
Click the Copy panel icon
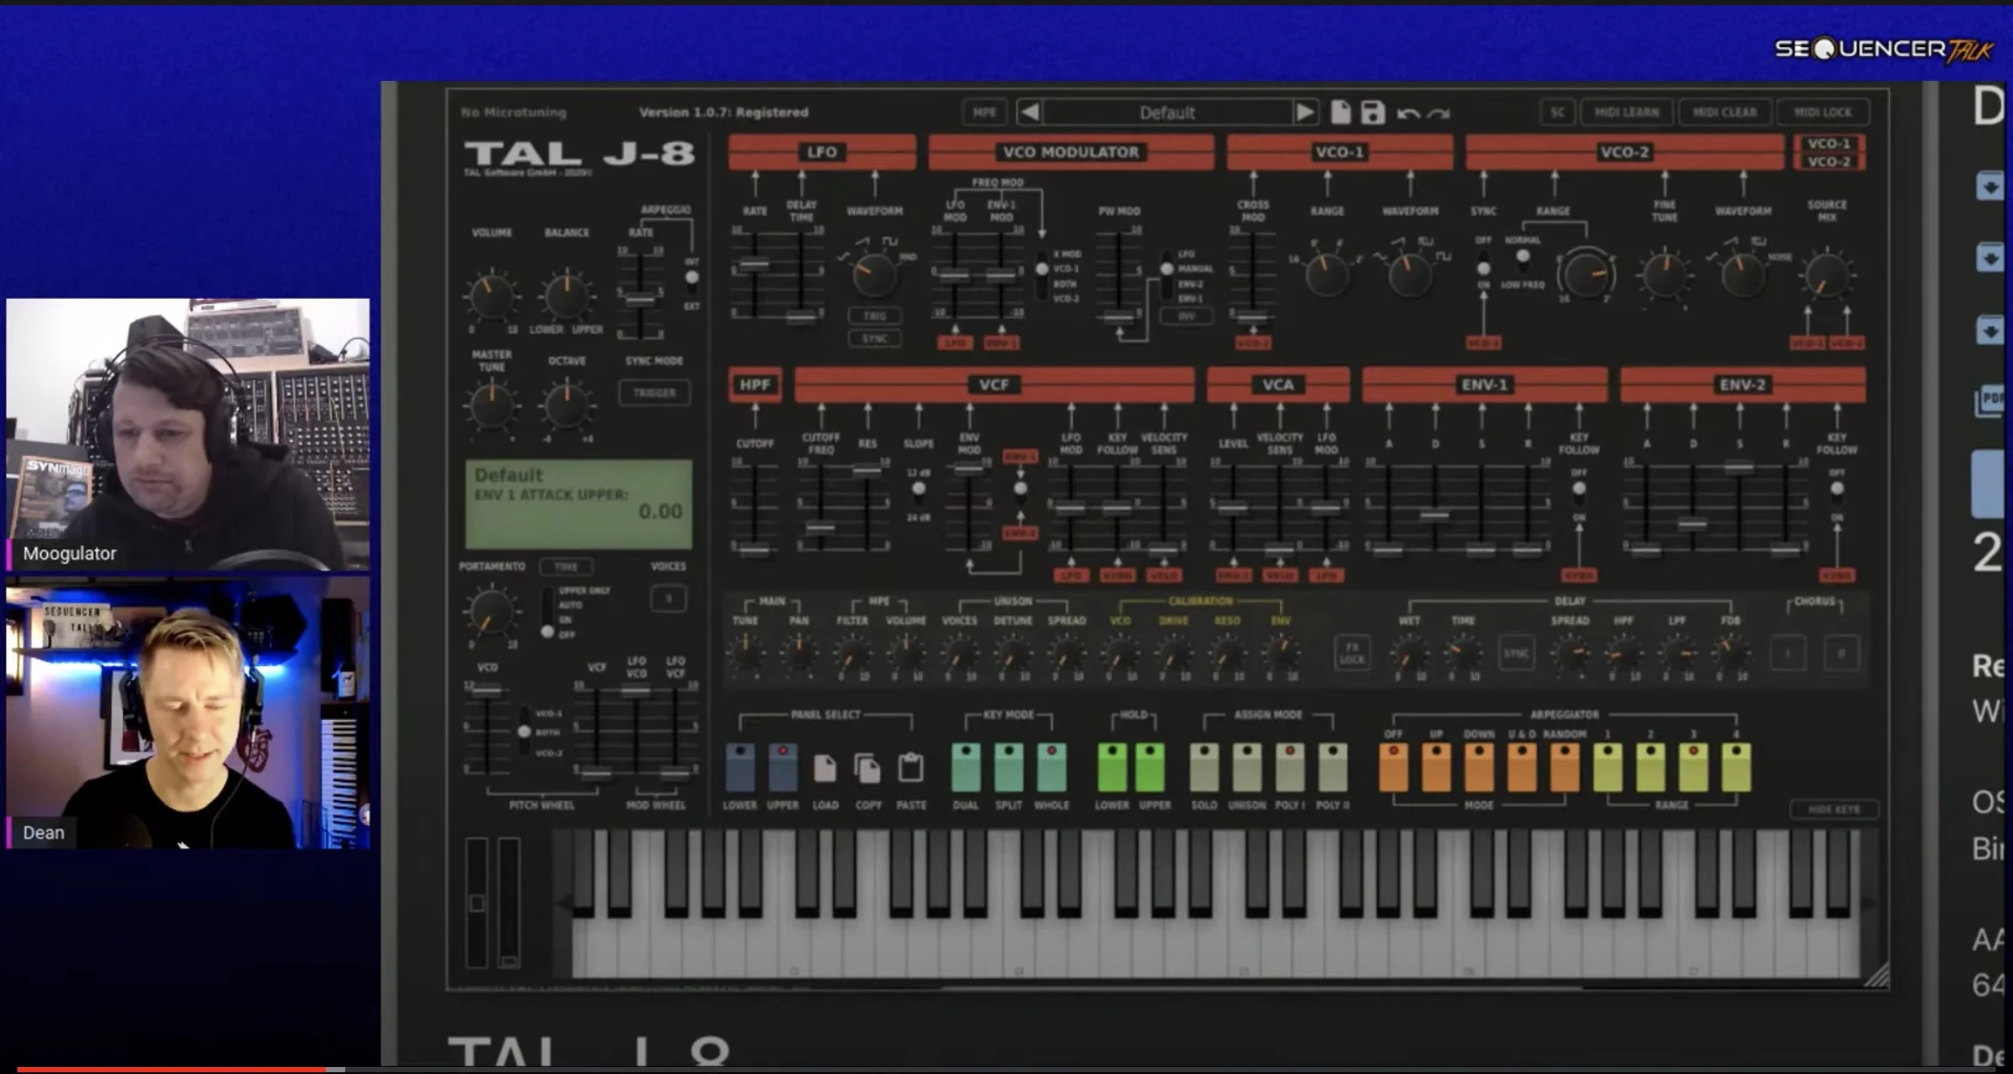[x=867, y=769]
